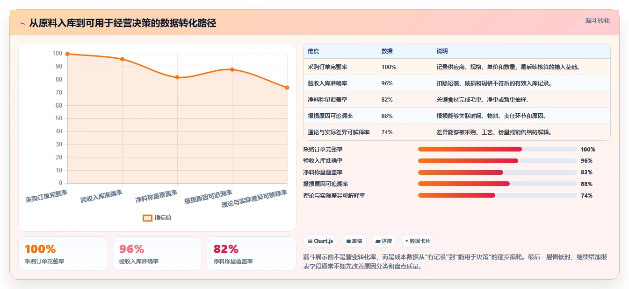The image size is (629, 289).
Task: Click the description starting with 差异能够被采购
Action: pos(494,132)
